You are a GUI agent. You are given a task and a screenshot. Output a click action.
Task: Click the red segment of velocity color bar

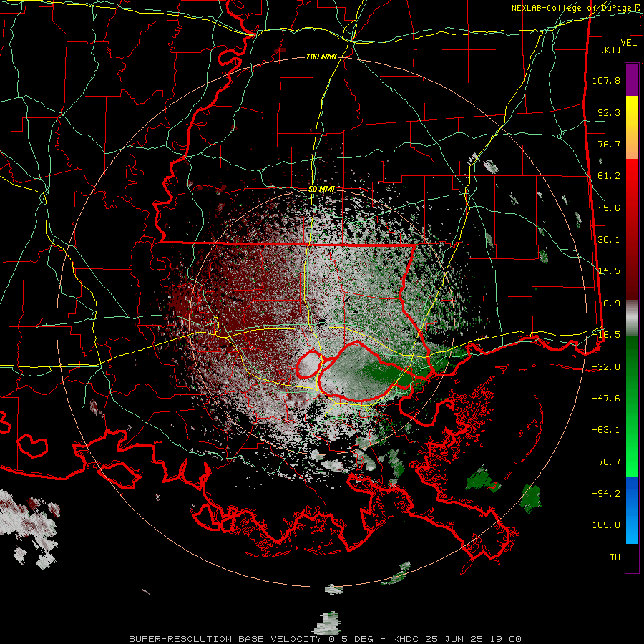click(632, 229)
